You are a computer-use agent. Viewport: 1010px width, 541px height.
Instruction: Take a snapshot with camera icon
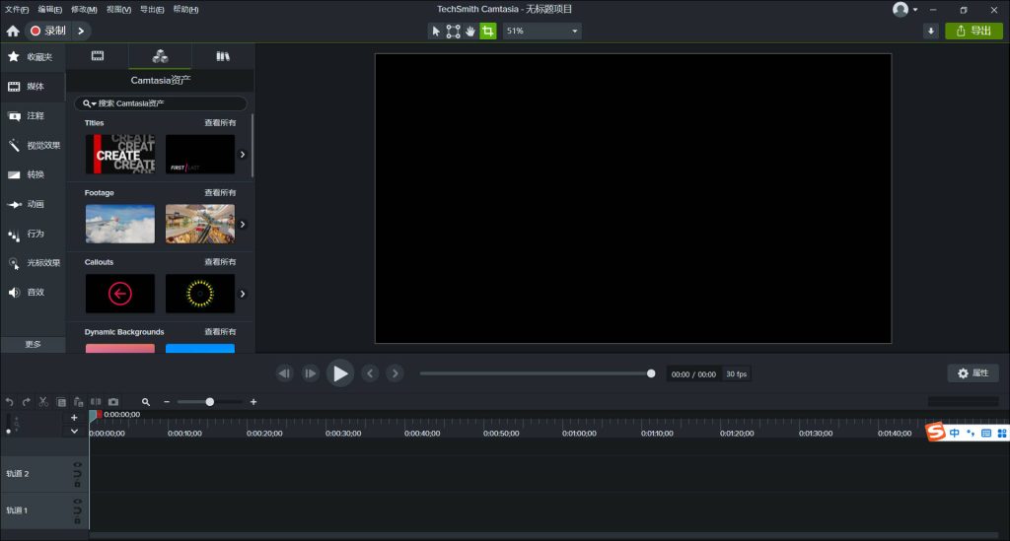(113, 402)
